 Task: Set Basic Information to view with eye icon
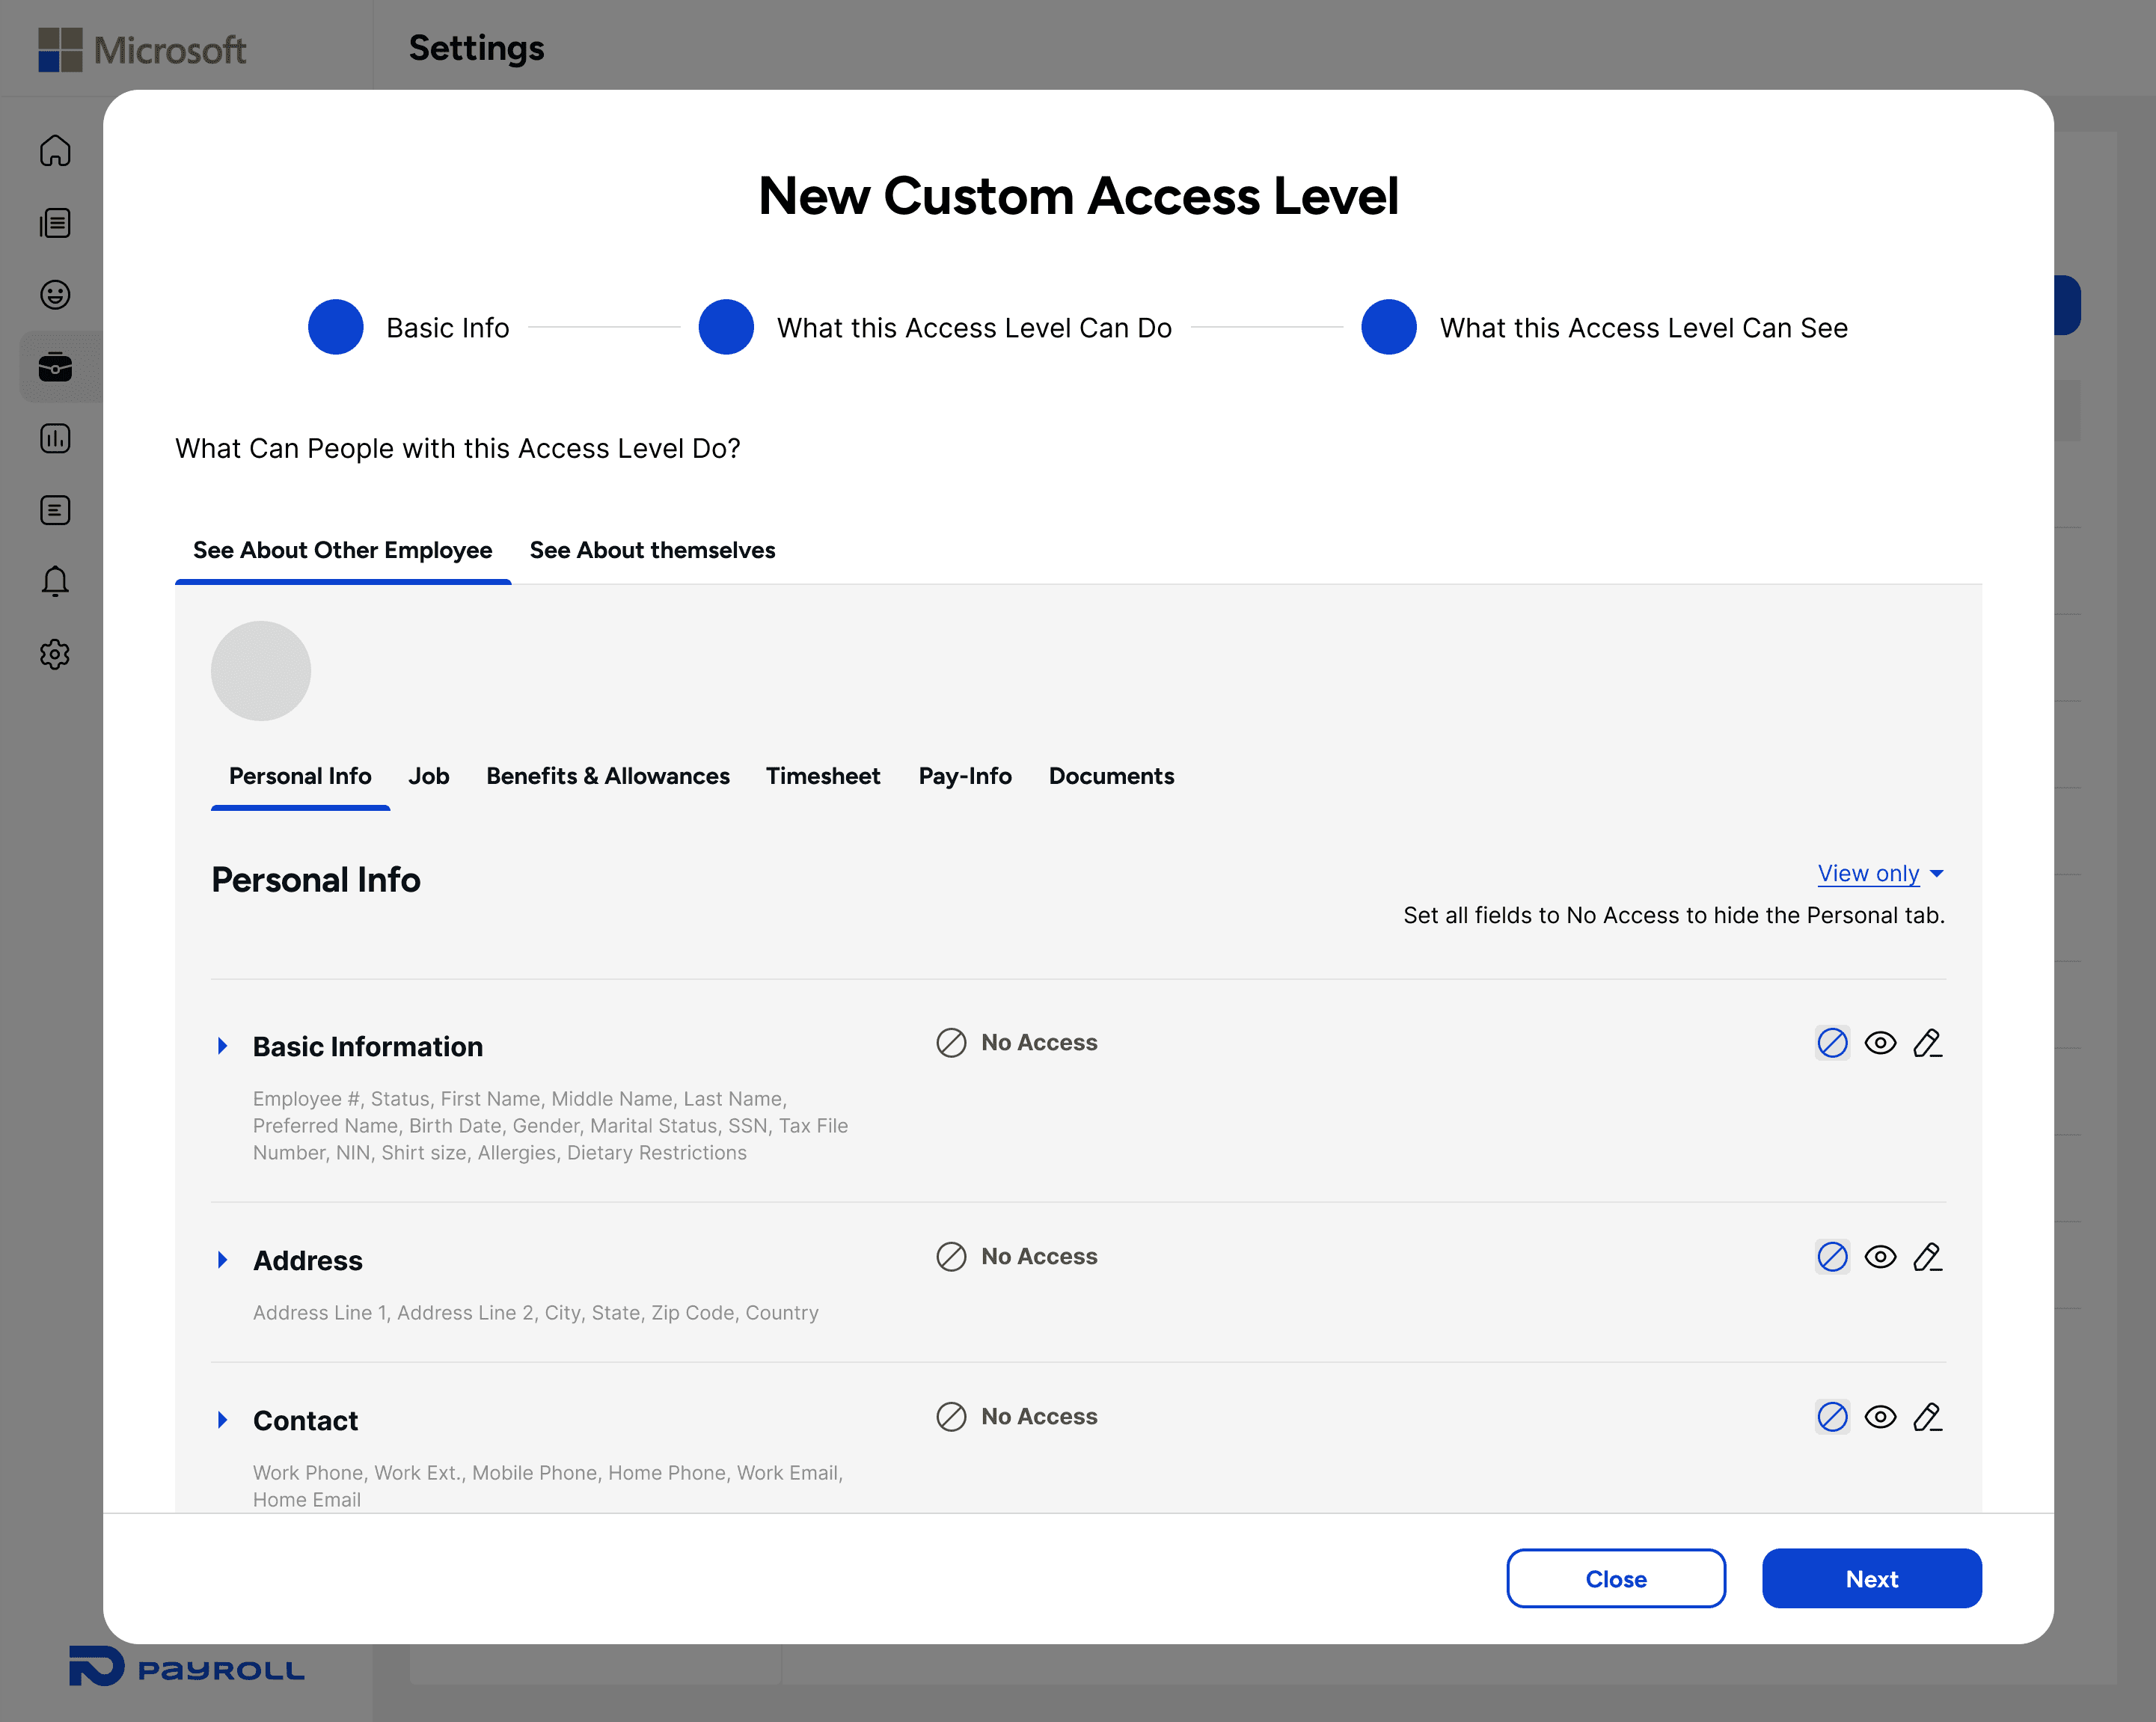pos(1880,1043)
